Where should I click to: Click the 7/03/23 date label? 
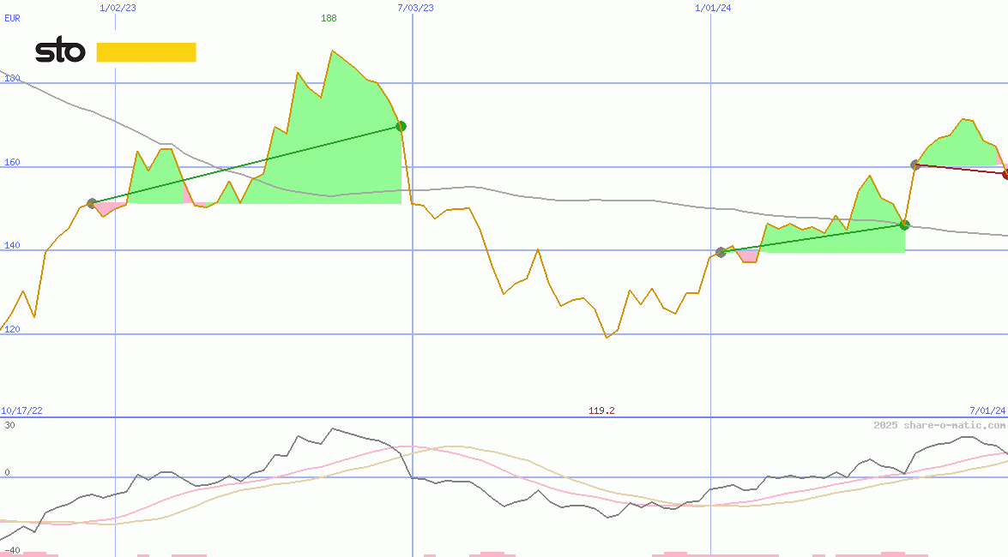point(415,8)
